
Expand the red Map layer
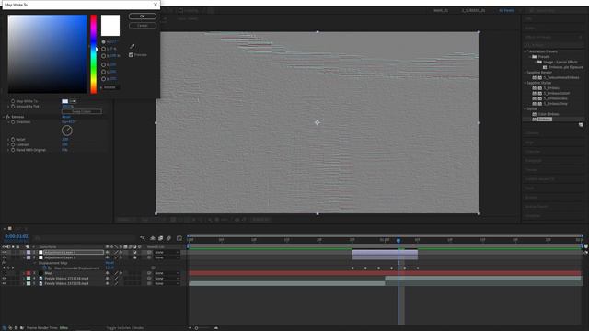[24, 273]
